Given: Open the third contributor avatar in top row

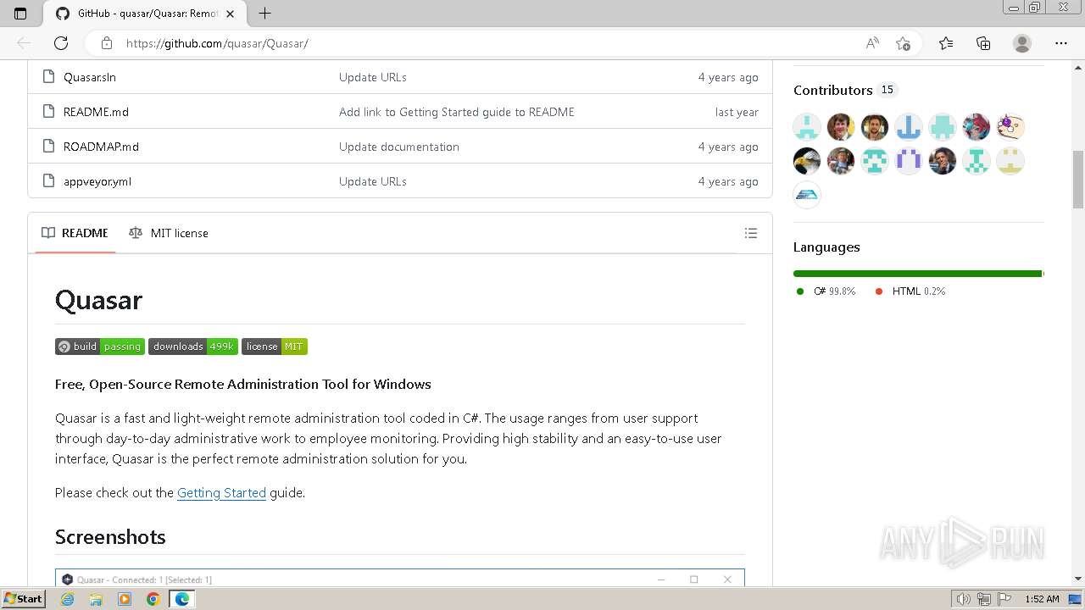Looking at the screenshot, I should click(875, 127).
